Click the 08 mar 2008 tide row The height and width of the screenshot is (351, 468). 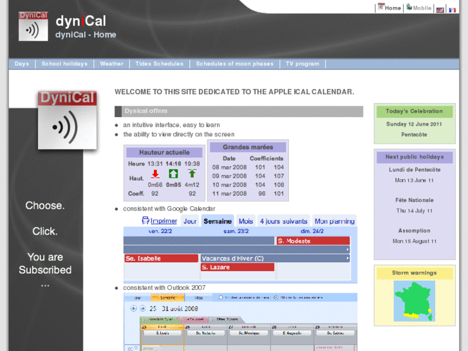pyautogui.click(x=248, y=167)
